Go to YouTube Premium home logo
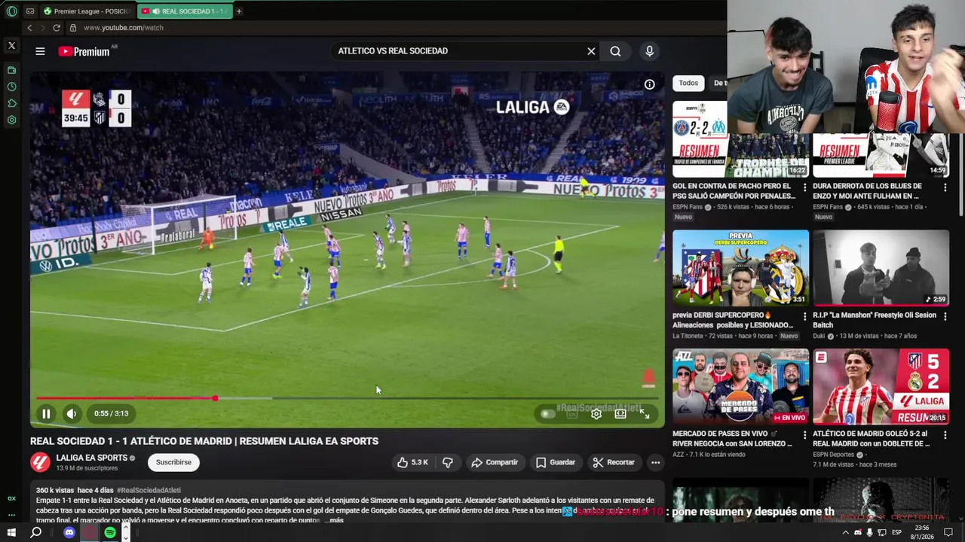The image size is (965, 542). tap(84, 51)
